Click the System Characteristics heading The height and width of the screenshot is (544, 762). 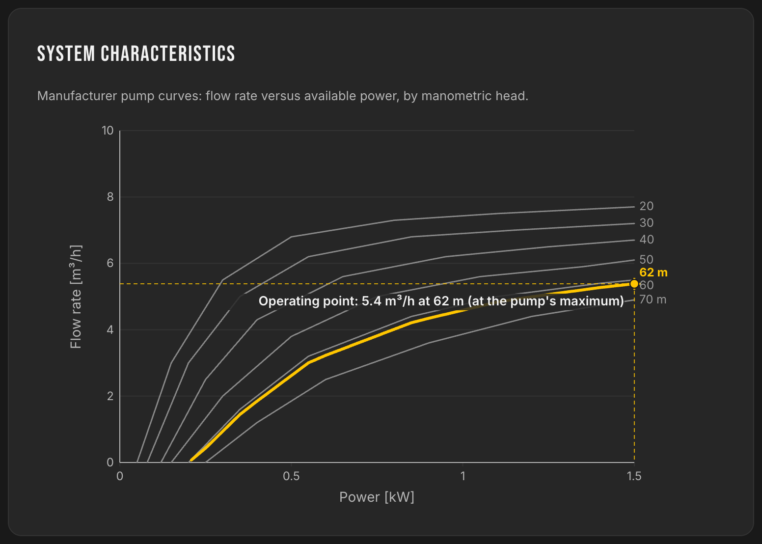[136, 54]
